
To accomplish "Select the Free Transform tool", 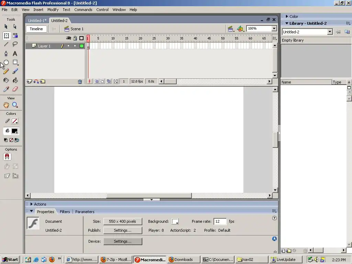I will [x=6, y=35].
